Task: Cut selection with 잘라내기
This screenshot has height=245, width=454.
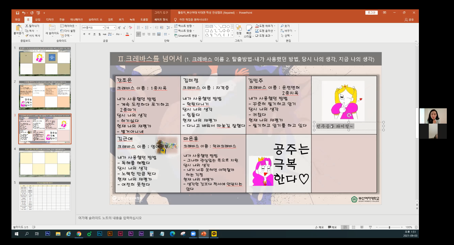Action: tap(32, 26)
